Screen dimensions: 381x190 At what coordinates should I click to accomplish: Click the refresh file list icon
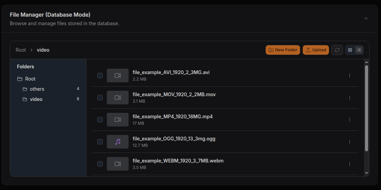[x=337, y=50]
